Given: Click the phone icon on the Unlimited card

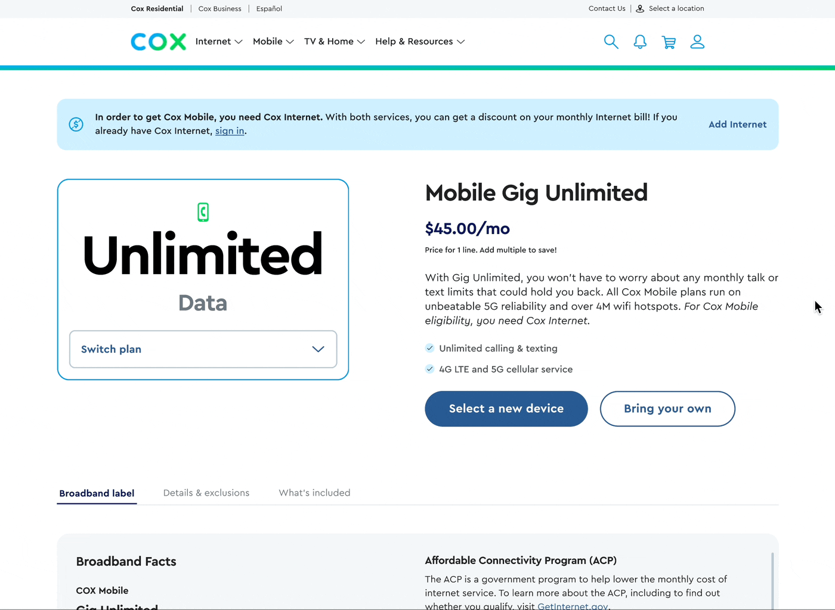Looking at the screenshot, I should (x=203, y=212).
